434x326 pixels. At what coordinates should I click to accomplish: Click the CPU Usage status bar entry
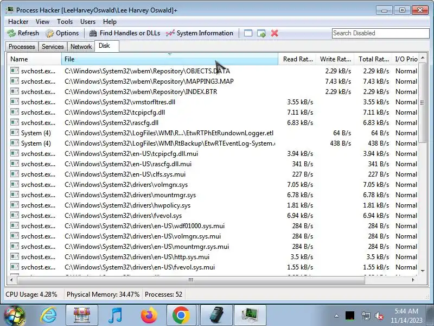(x=31, y=294)
